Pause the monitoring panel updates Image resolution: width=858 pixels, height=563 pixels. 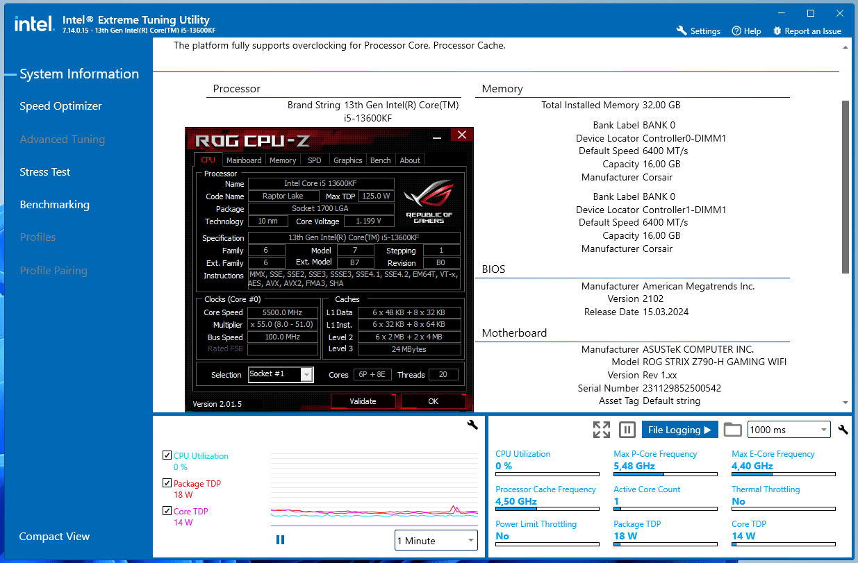click(627, 430)
